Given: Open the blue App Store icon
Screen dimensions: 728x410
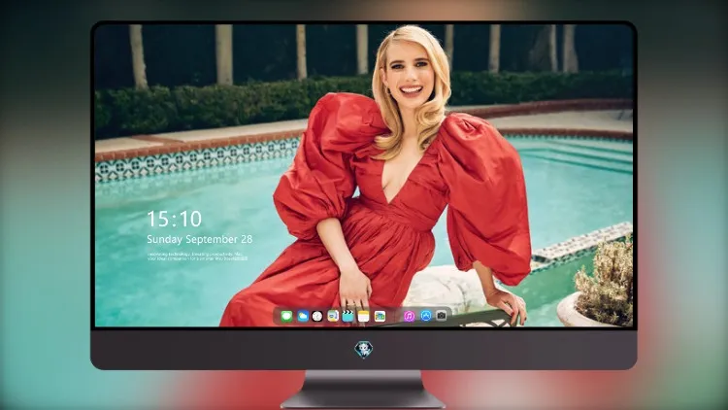Looking at the screenshot, I should pos(426,316).
